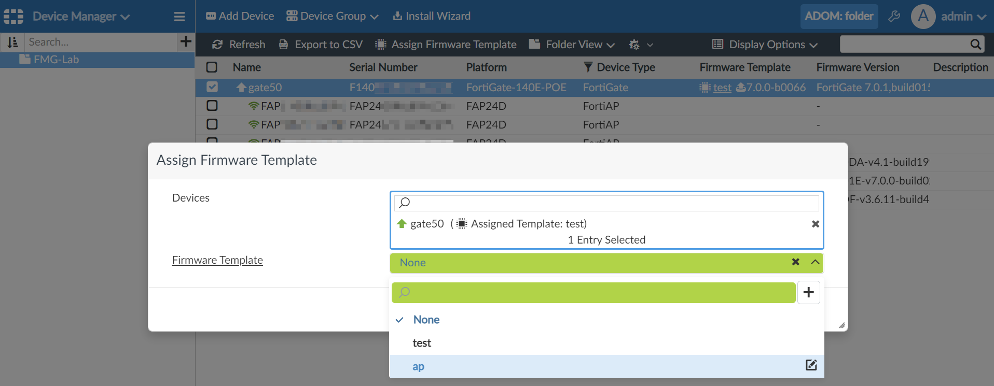Clear the Firmware Template selection
The height and width of the screenshot is (386, 994).
(x=795, y=262)
